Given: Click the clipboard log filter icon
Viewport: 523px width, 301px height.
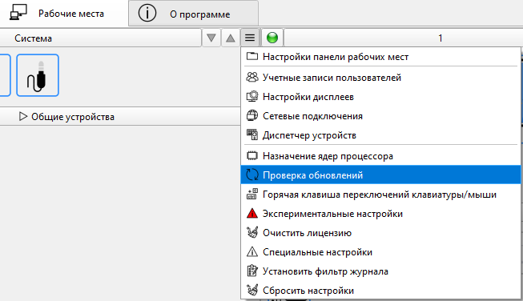Looking at the screenshot, I should 252,271.
